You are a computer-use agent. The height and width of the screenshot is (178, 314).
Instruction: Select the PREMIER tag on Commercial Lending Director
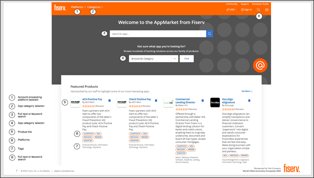click(x=191, y=150)
